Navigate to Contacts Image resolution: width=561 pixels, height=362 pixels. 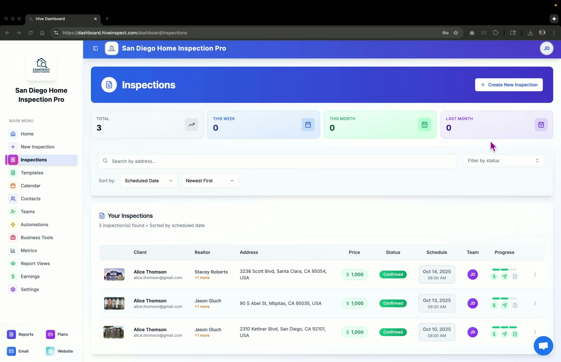coord(41,199)
